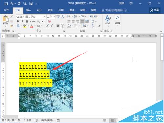164x123 pixels.
Task: Open the Styles gallery icon
Action: [108, 18]
